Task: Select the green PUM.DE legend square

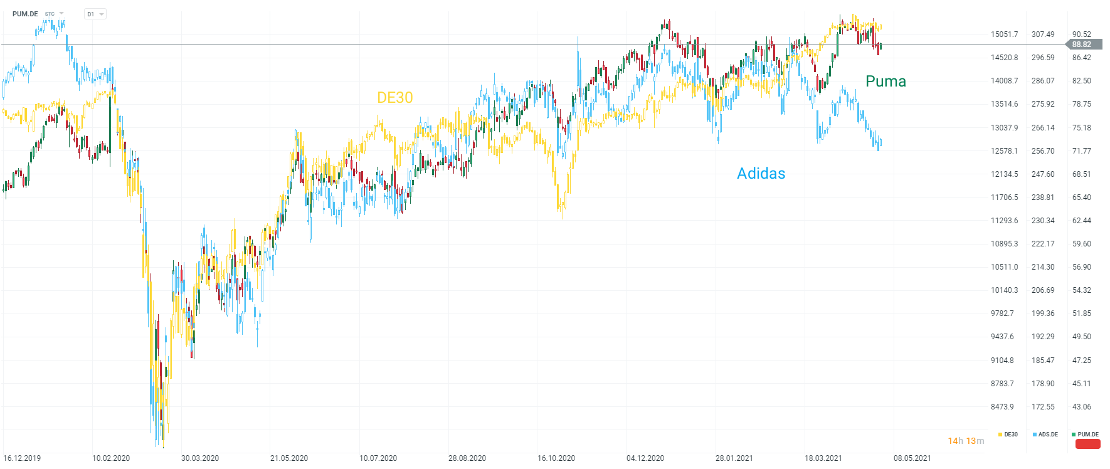Action: coord(1074,435)
